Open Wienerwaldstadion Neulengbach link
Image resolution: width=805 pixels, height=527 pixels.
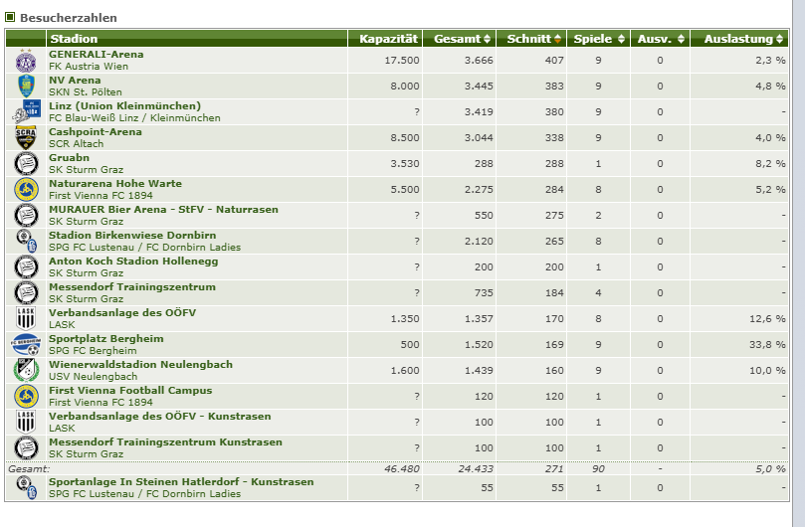(x=140, y=364)
